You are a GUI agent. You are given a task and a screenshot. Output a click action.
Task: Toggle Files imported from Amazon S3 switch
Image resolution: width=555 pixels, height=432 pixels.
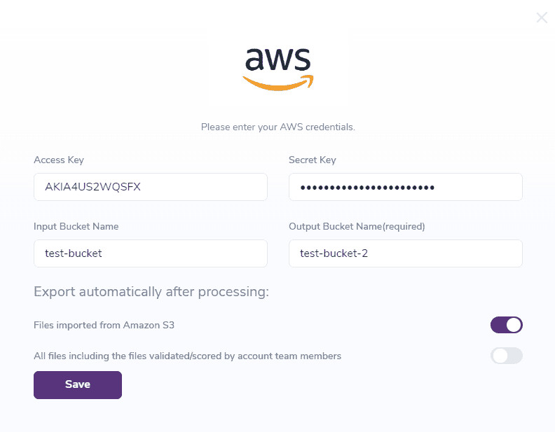coord(507,325)
